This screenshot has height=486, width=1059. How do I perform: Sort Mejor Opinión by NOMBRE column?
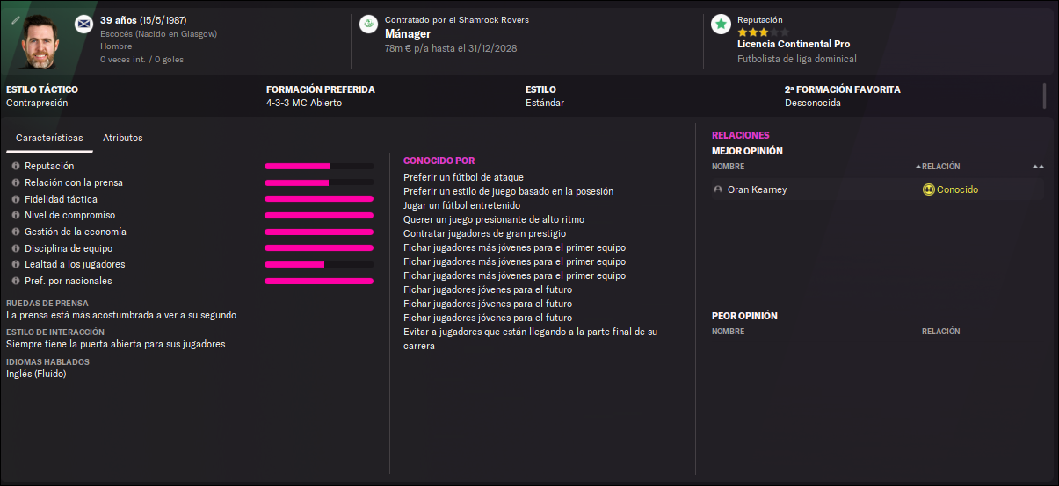728,167
